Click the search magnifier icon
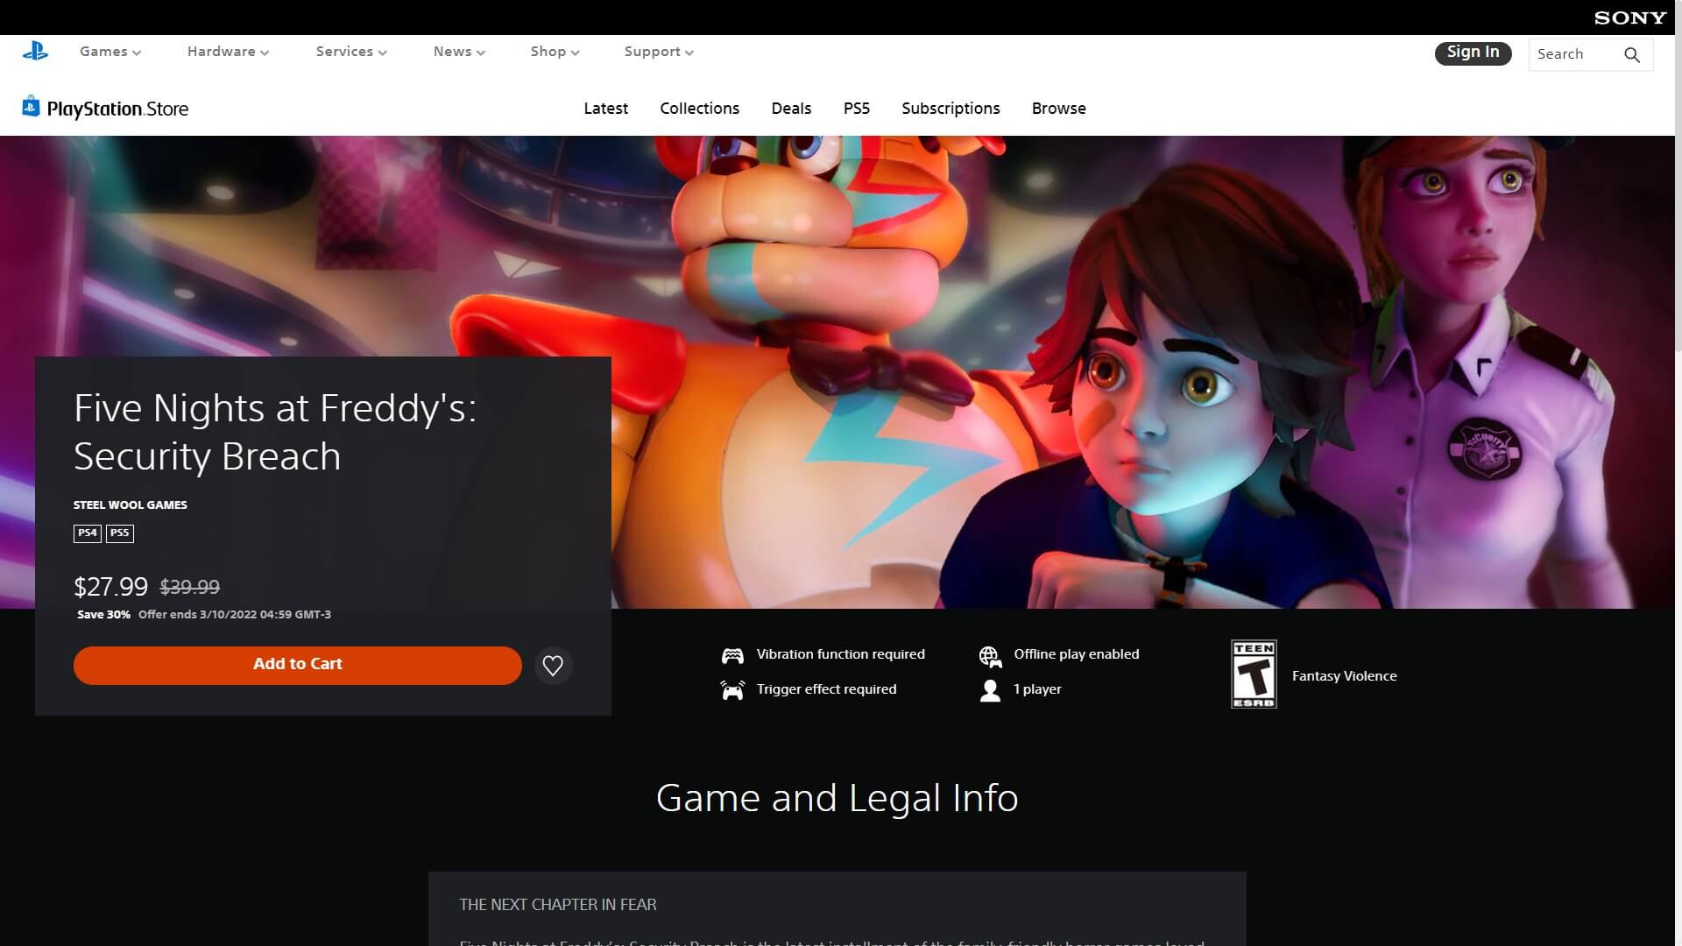Image resolution: width=1682 pixels, height=946 pixels. tap(1631, 55)
